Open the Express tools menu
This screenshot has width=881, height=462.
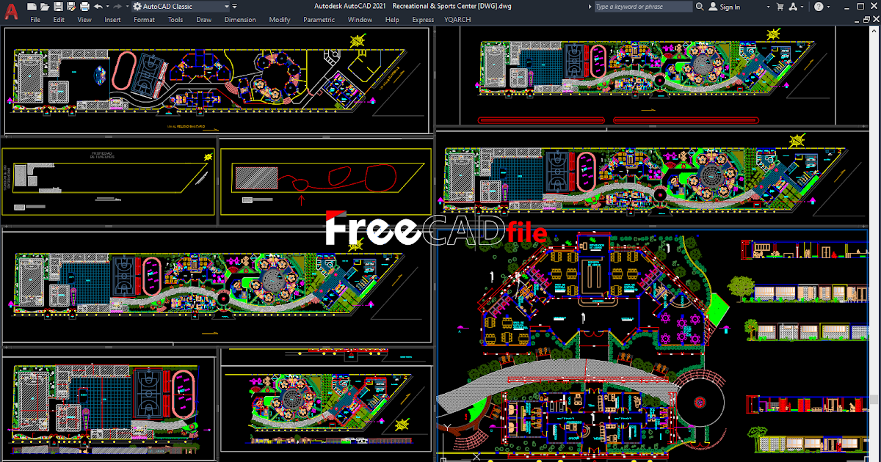pos(423,19)
